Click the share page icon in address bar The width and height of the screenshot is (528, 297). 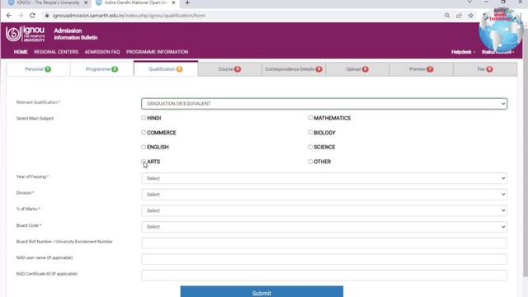point(459,16)
